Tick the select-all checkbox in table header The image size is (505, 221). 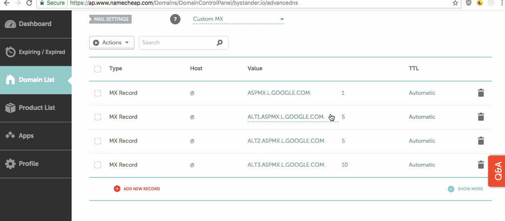pos(98,69)
